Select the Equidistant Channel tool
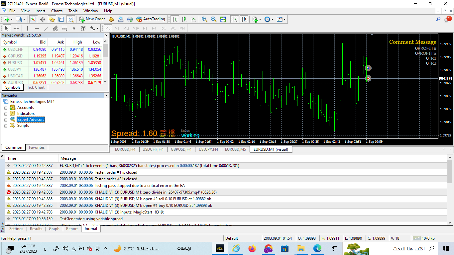Image resolution: width=454 pixels, height=255 pixels. point(56,28)
